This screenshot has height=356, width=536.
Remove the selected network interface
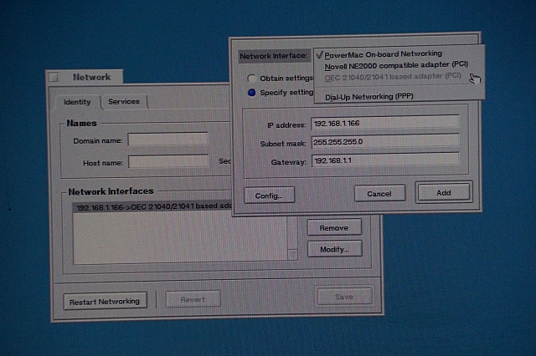click(x=334, y=227)
